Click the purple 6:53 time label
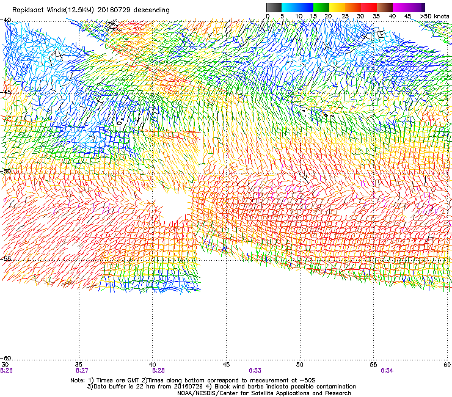 [255, 371]
